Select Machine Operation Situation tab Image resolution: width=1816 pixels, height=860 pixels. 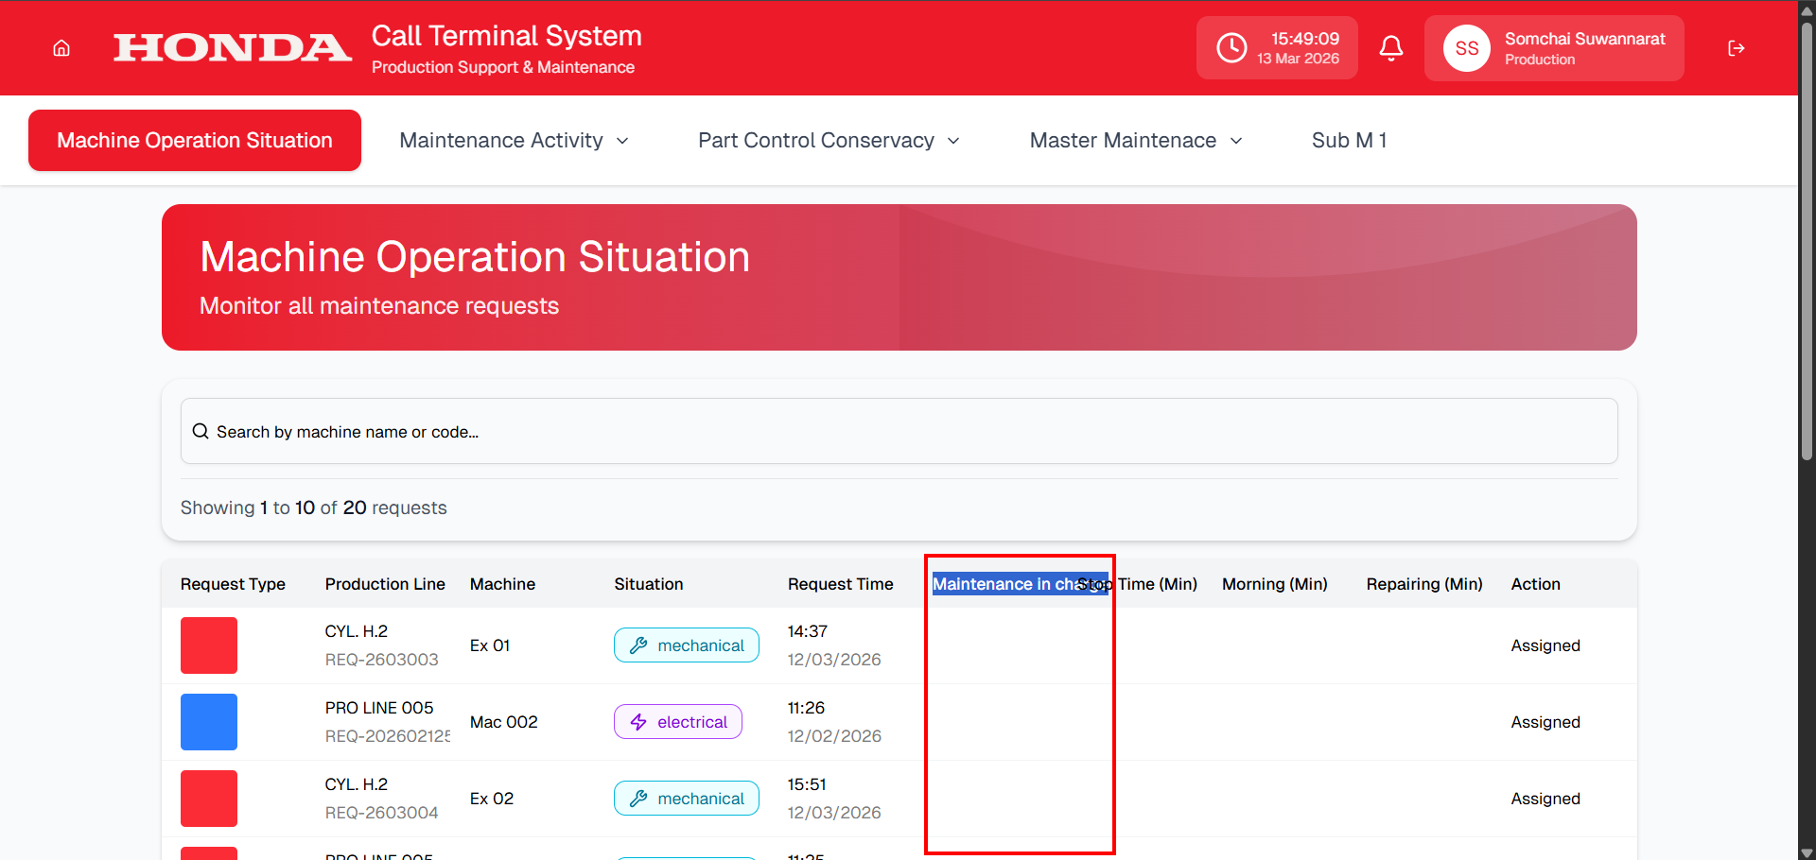click(195, 141)
